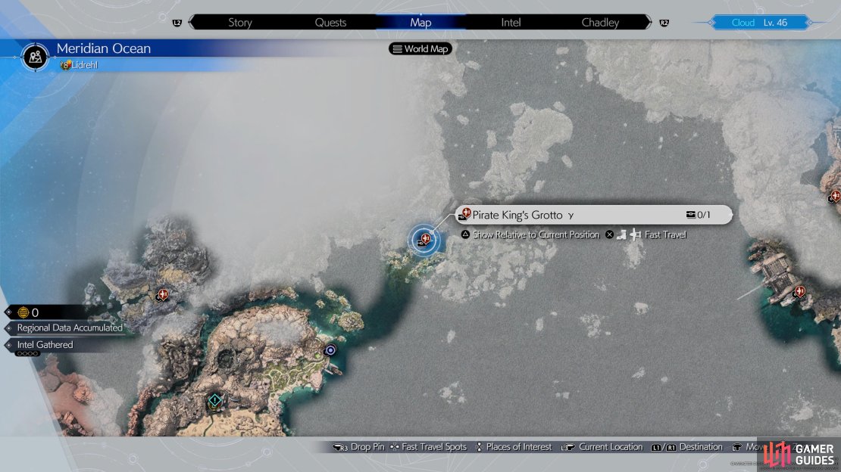Click the signpost icon beside Fast Travel

(636, 234)
